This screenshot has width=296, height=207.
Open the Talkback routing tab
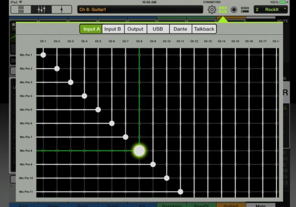[204, 29]
